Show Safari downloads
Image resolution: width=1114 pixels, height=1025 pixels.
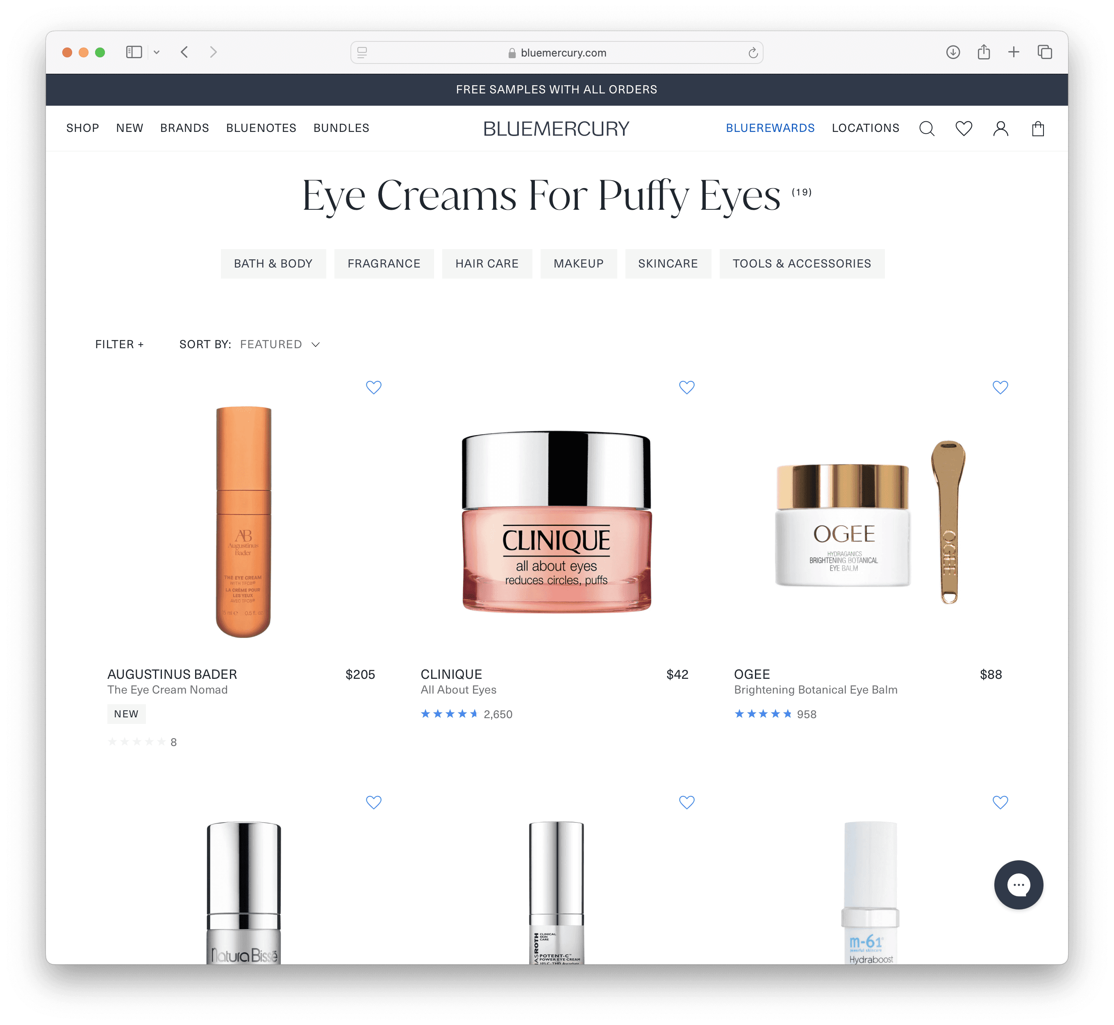pyautogui.click(x=953, y=52)
